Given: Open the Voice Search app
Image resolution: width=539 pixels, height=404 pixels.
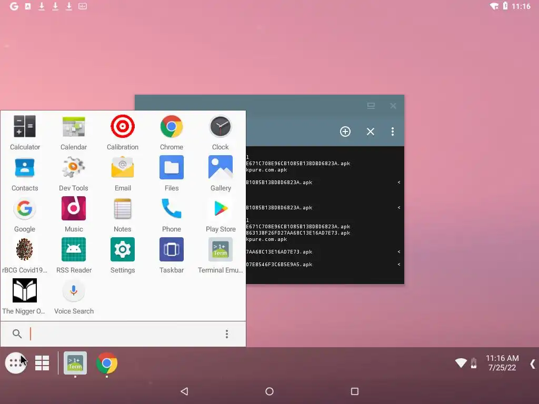Looking at the screenshot, I should pyautogui.click(x=74, y=297).
